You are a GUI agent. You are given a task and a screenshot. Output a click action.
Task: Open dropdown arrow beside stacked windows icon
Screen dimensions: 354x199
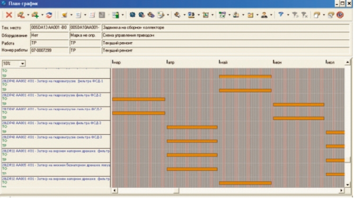tap(324, 15)
